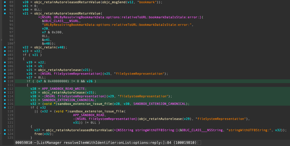Click the breakpoint dot beside line 115

coord(5,100)
